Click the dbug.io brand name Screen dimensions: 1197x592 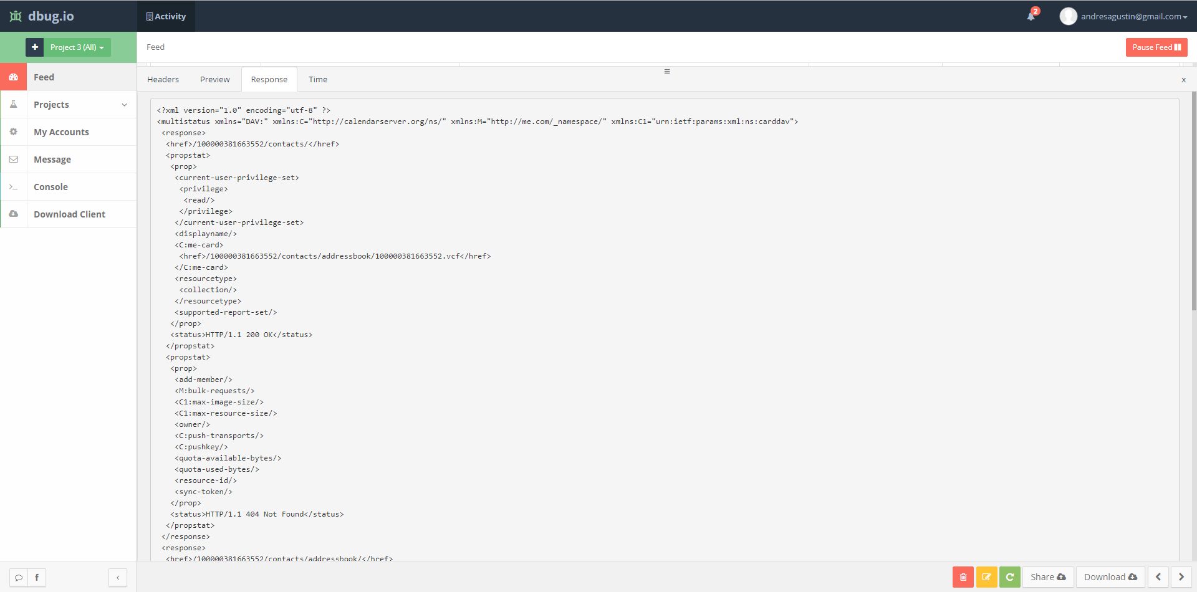(x=51, y=16)
